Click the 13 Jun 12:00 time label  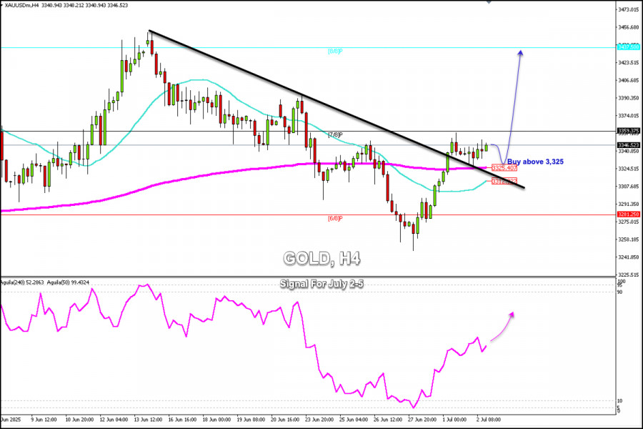click(x=148, y=420)
